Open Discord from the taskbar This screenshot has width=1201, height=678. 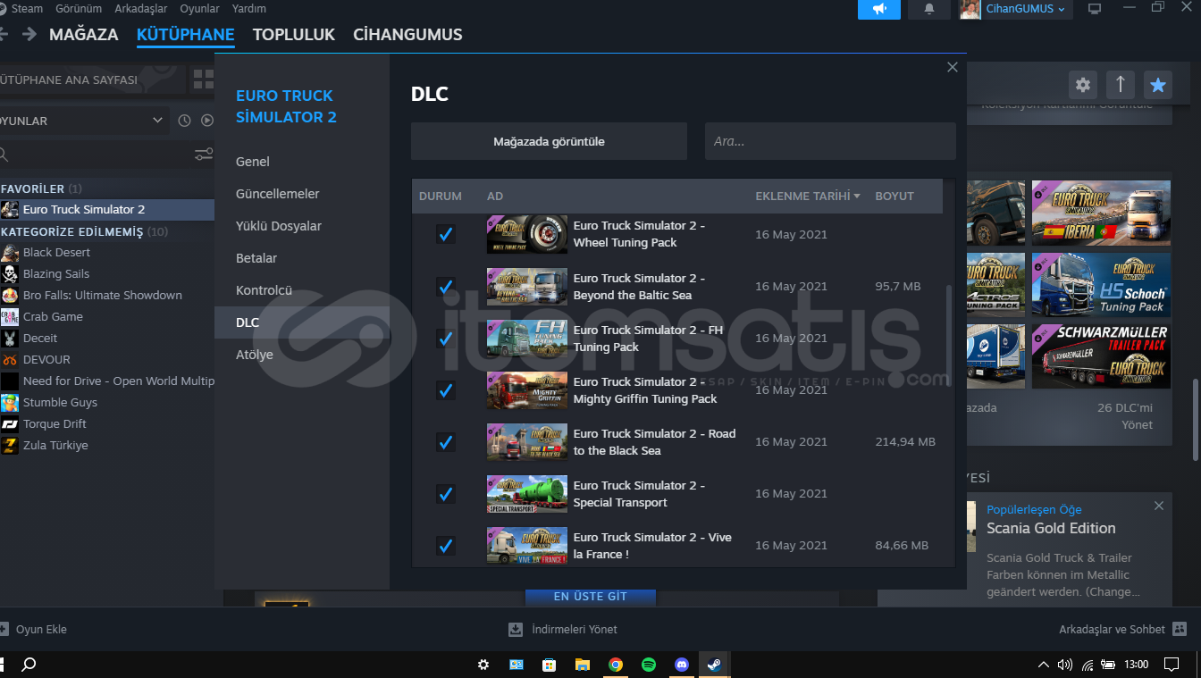click(x=682, y=665)
